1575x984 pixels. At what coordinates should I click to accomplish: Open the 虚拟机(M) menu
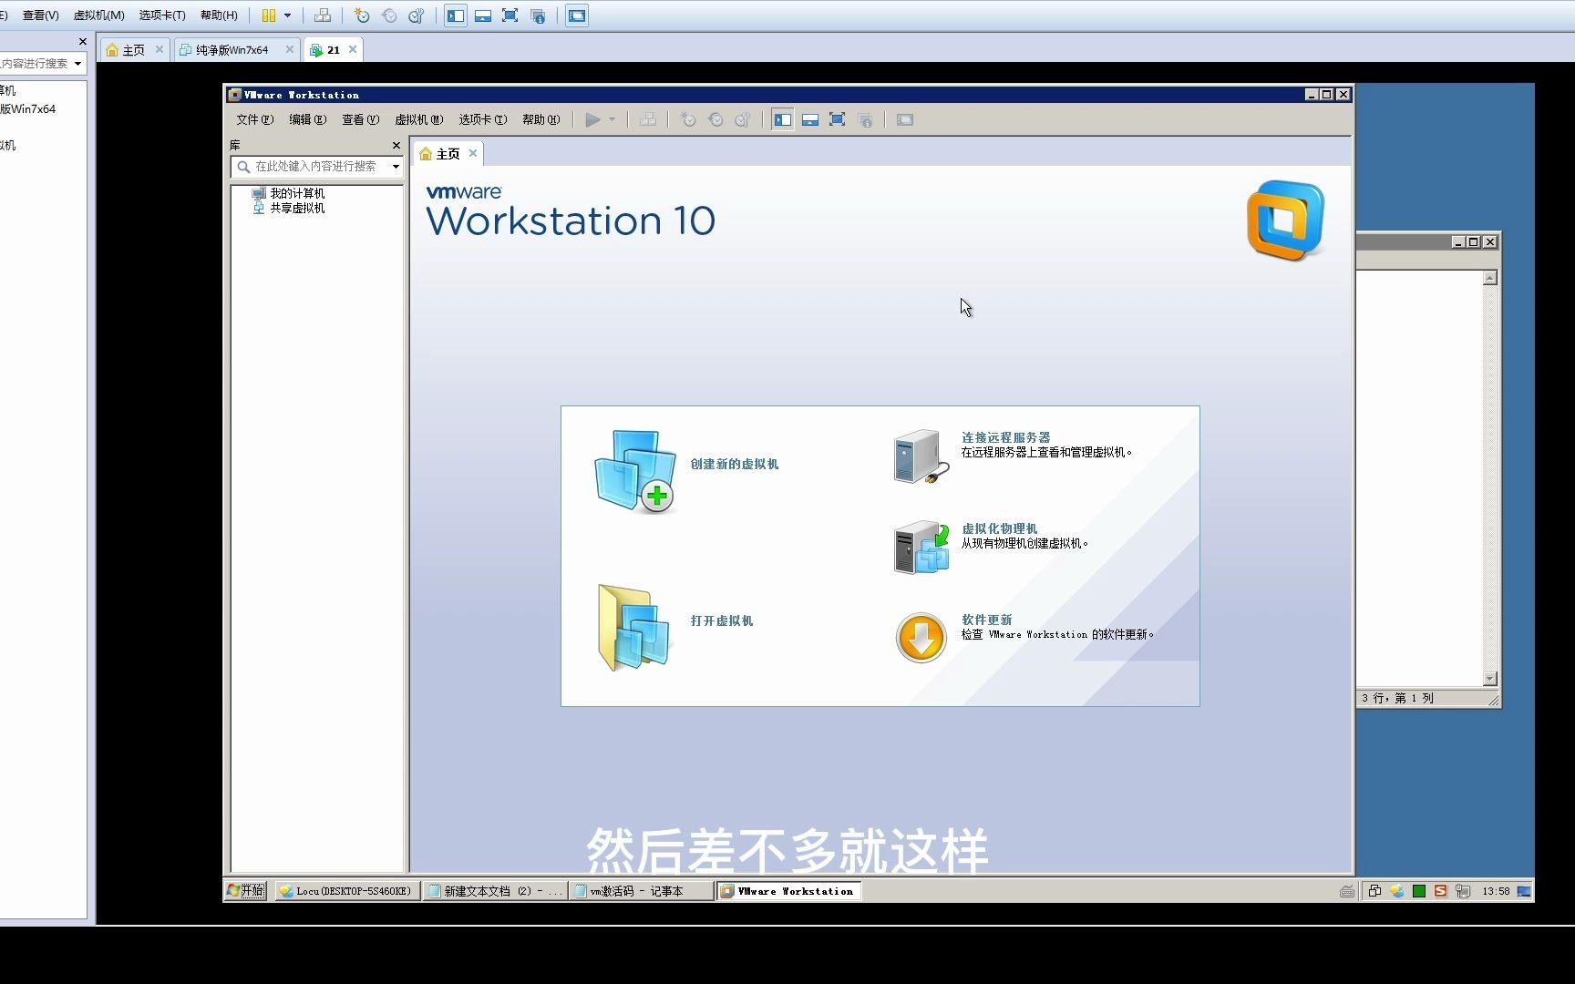pyautogui.click(x=418, y=119)
